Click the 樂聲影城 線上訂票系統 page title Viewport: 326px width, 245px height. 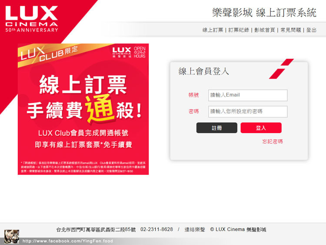pyautogui.click(x=264, y=13)
